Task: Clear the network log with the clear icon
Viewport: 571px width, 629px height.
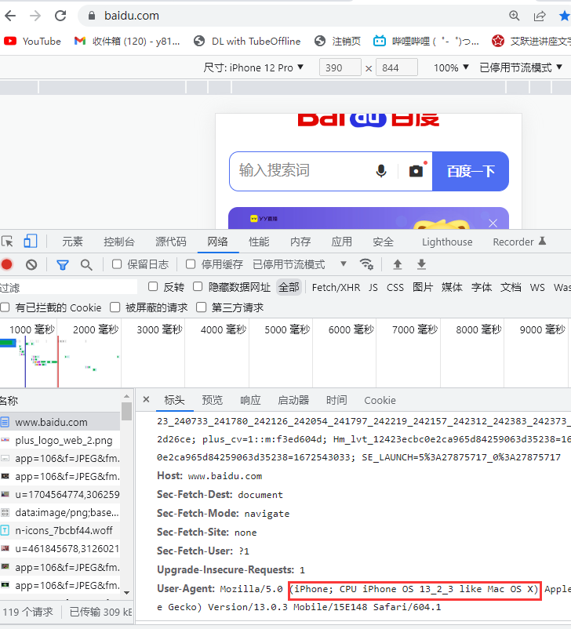Action: (31, 265)
